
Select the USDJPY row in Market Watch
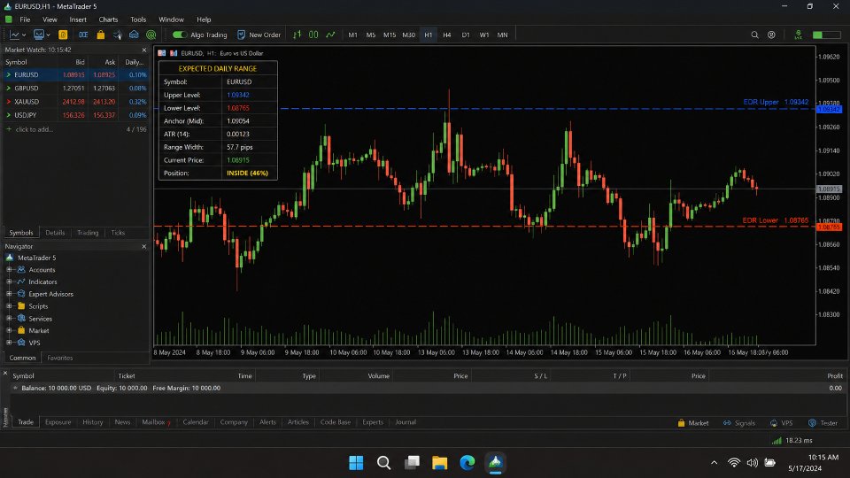pos(76,115)
